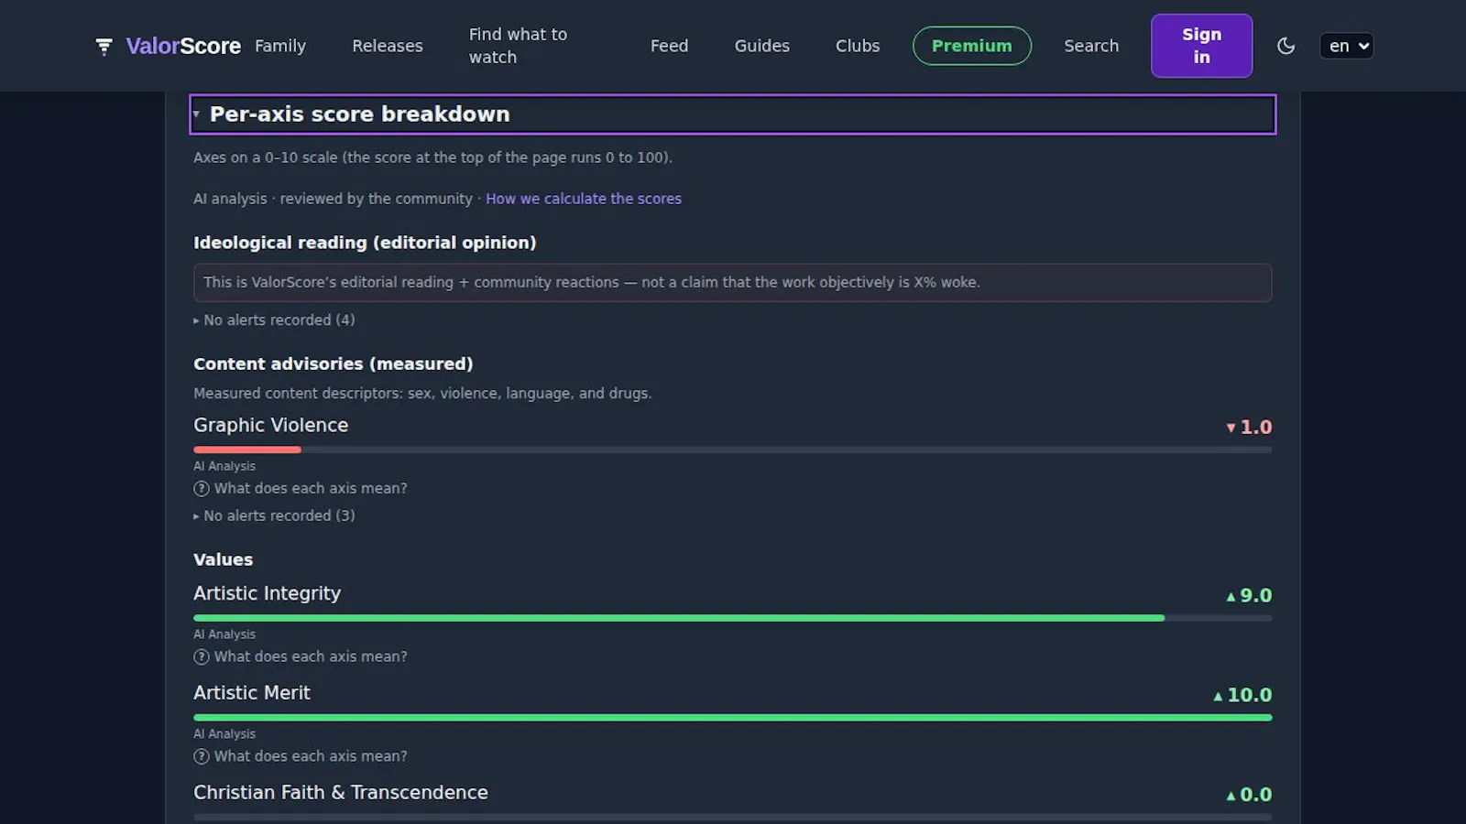Click help icon under Artistic Merit
The width and height of the screenshot is (1466, 824).
click(202, 757)
